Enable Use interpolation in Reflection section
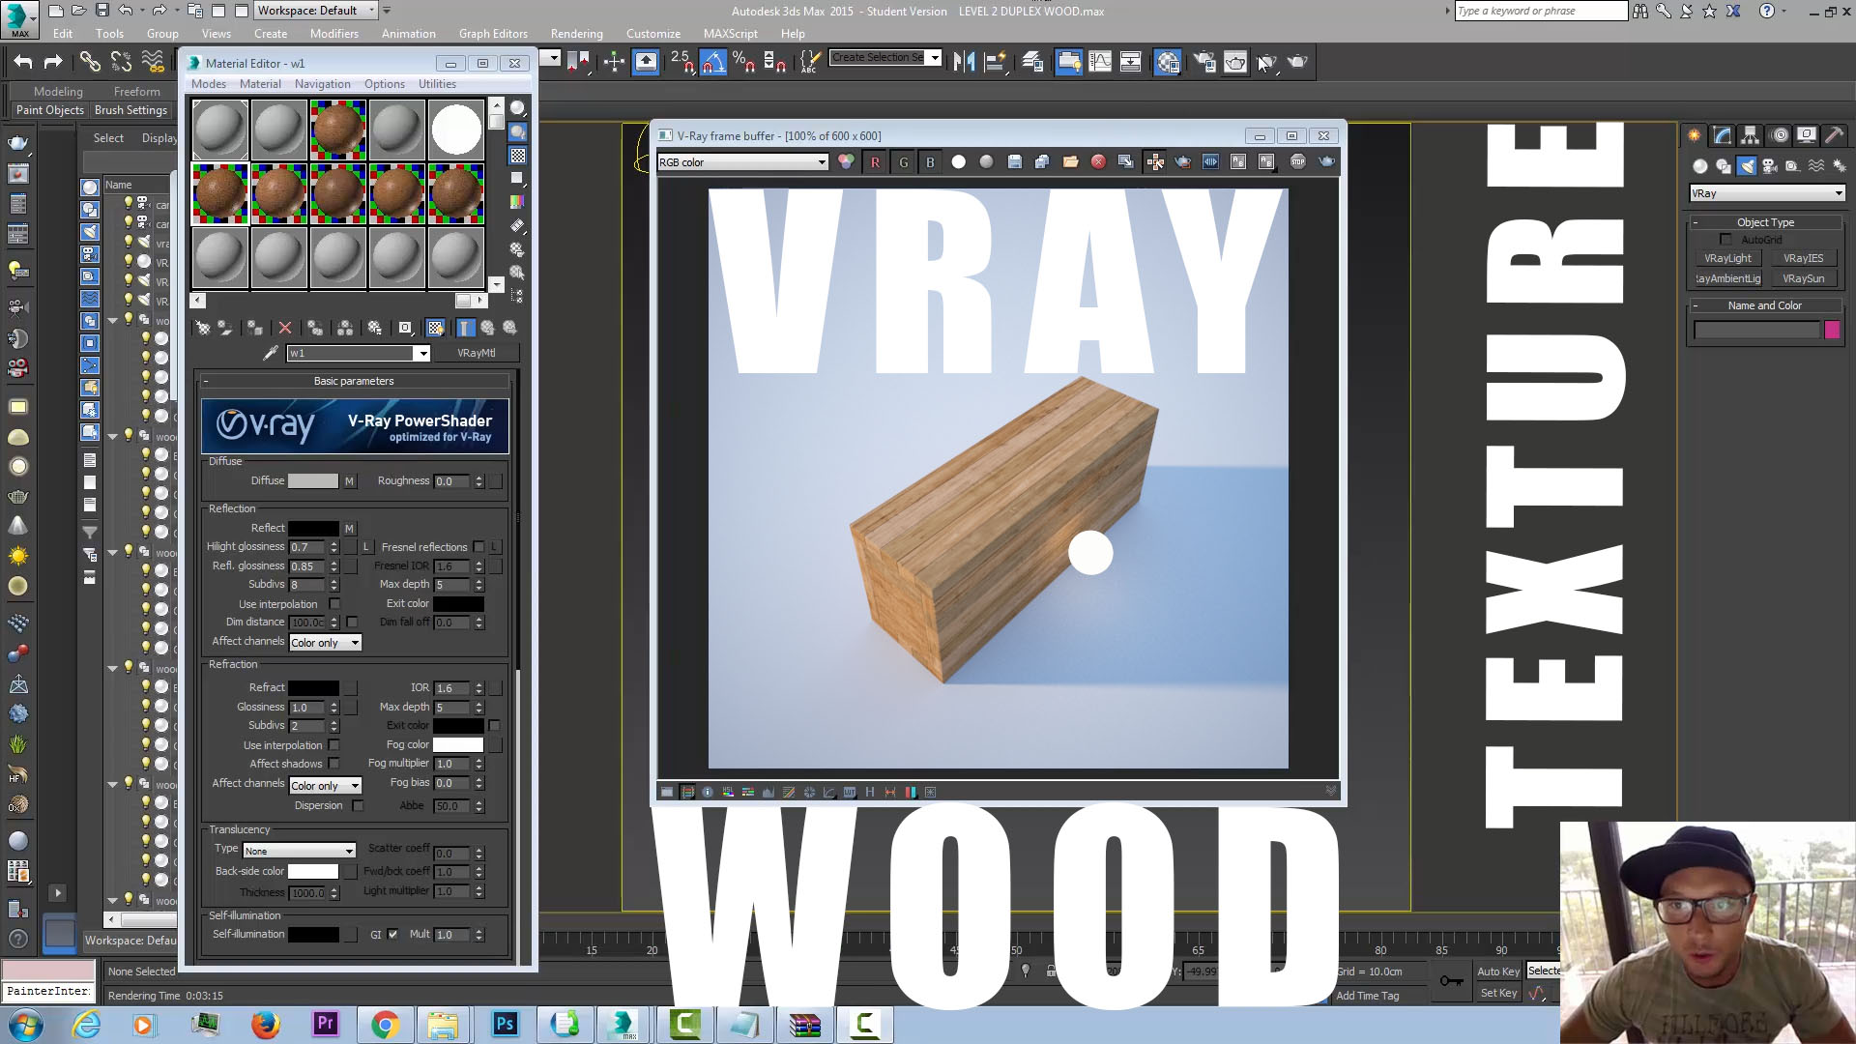1856x1044 pixels. click(x=333, y=603)
